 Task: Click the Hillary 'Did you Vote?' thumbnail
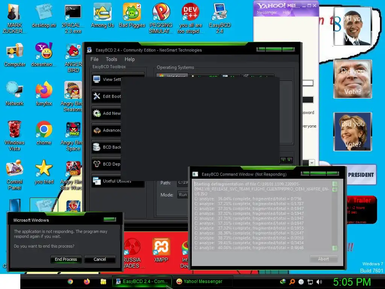353,132
